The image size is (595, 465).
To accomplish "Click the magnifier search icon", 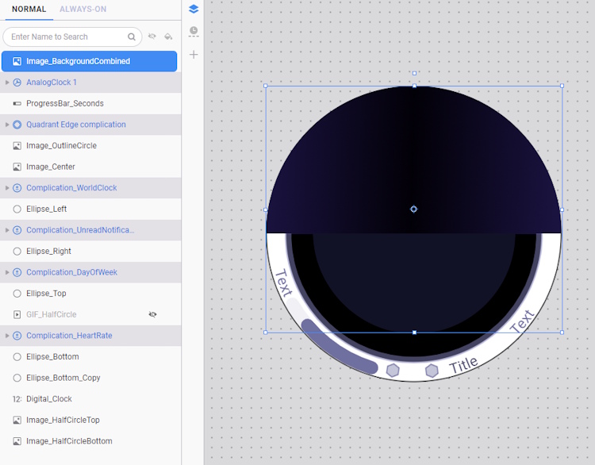I will (132, 37).
